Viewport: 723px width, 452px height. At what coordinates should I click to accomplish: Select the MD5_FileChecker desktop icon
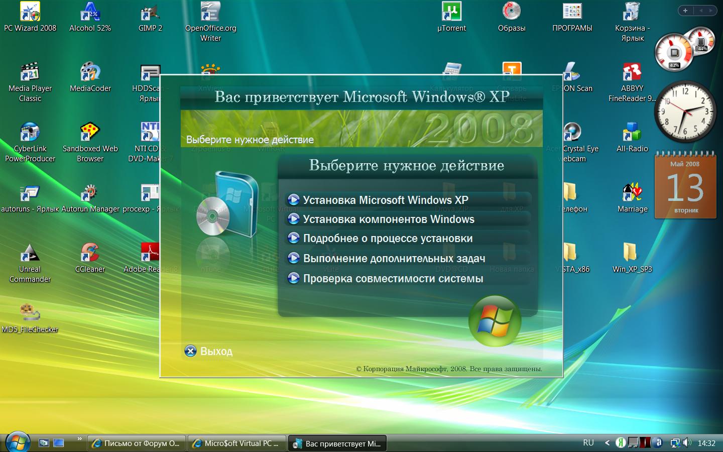tap(30, 318)
